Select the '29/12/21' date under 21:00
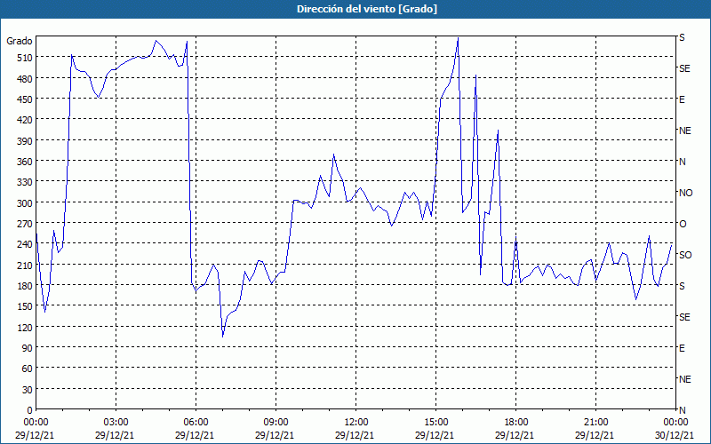The width and height of the screenshot is (711, 444). coord(595,435)
